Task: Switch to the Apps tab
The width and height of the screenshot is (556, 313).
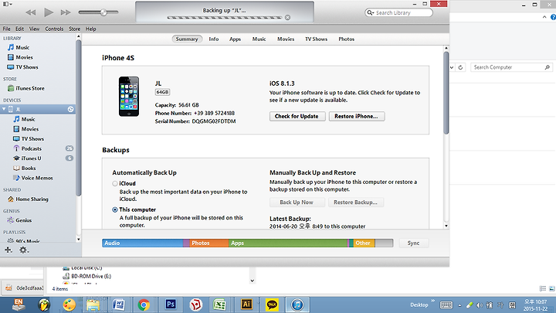Action: (235, 39)
